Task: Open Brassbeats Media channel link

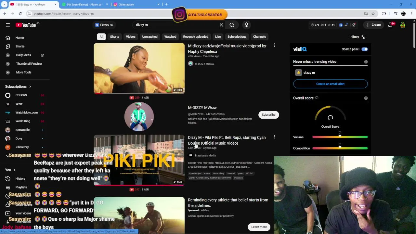Action: [x=205, y=156]
